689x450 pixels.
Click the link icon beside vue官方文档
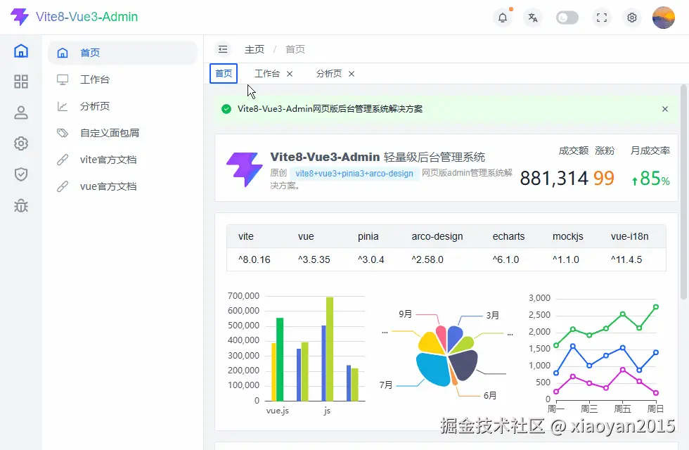(x=63, y=187)
